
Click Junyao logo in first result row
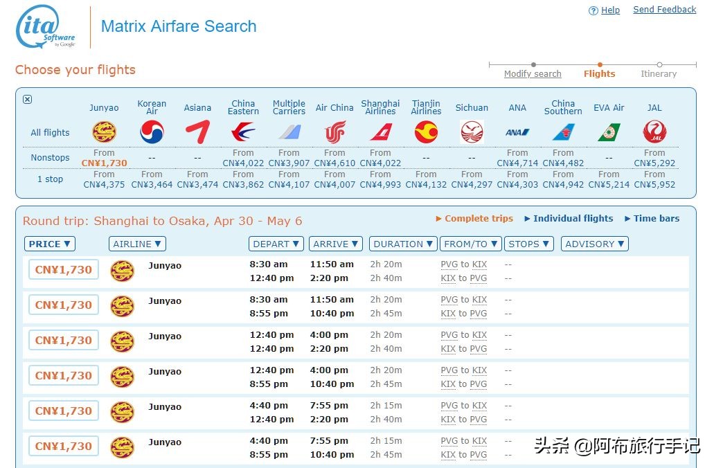tap(123, 271)
